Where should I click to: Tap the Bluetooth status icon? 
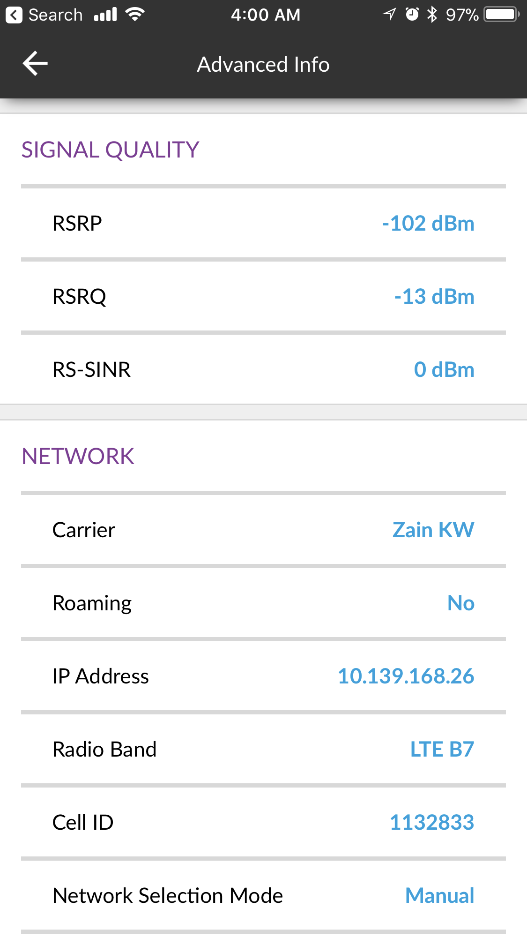tap(432, 15)
